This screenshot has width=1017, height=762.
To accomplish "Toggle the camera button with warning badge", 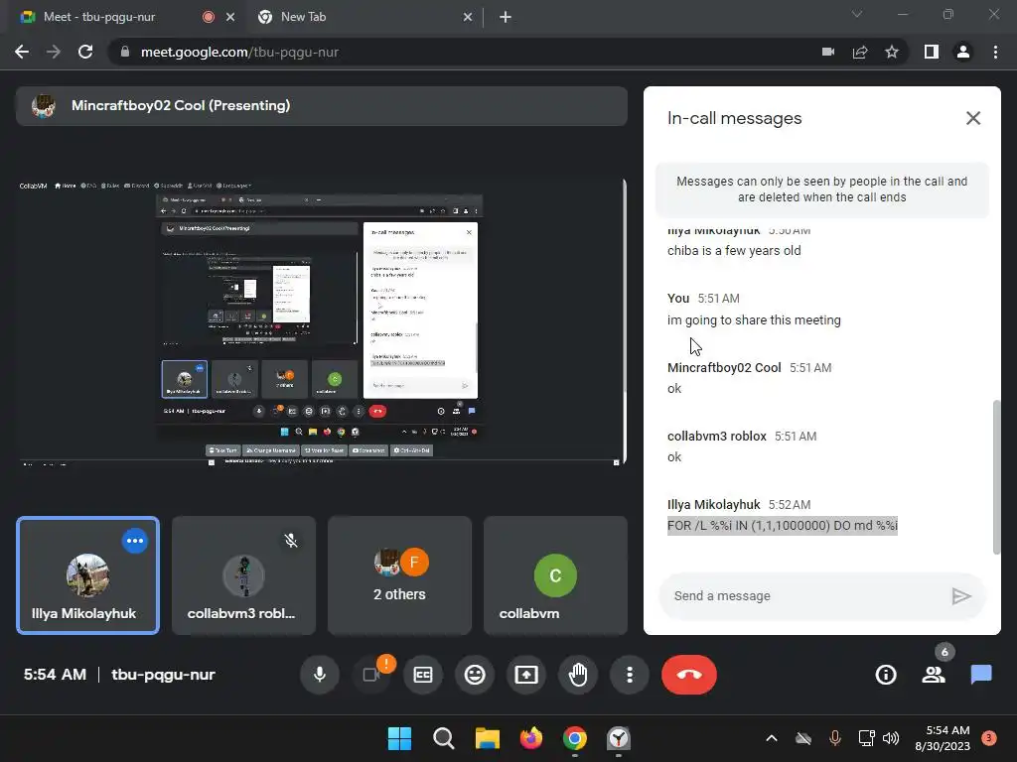I will click(x=371, y=675).
